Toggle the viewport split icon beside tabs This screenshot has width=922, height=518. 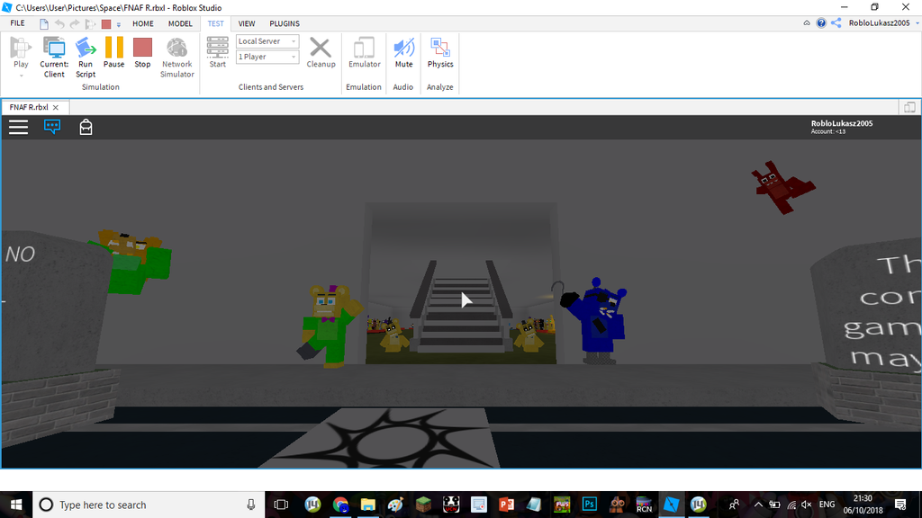(x=909, y=108)
